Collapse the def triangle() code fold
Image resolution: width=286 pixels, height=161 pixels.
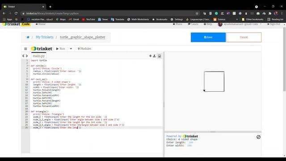[x=29, y=111]
